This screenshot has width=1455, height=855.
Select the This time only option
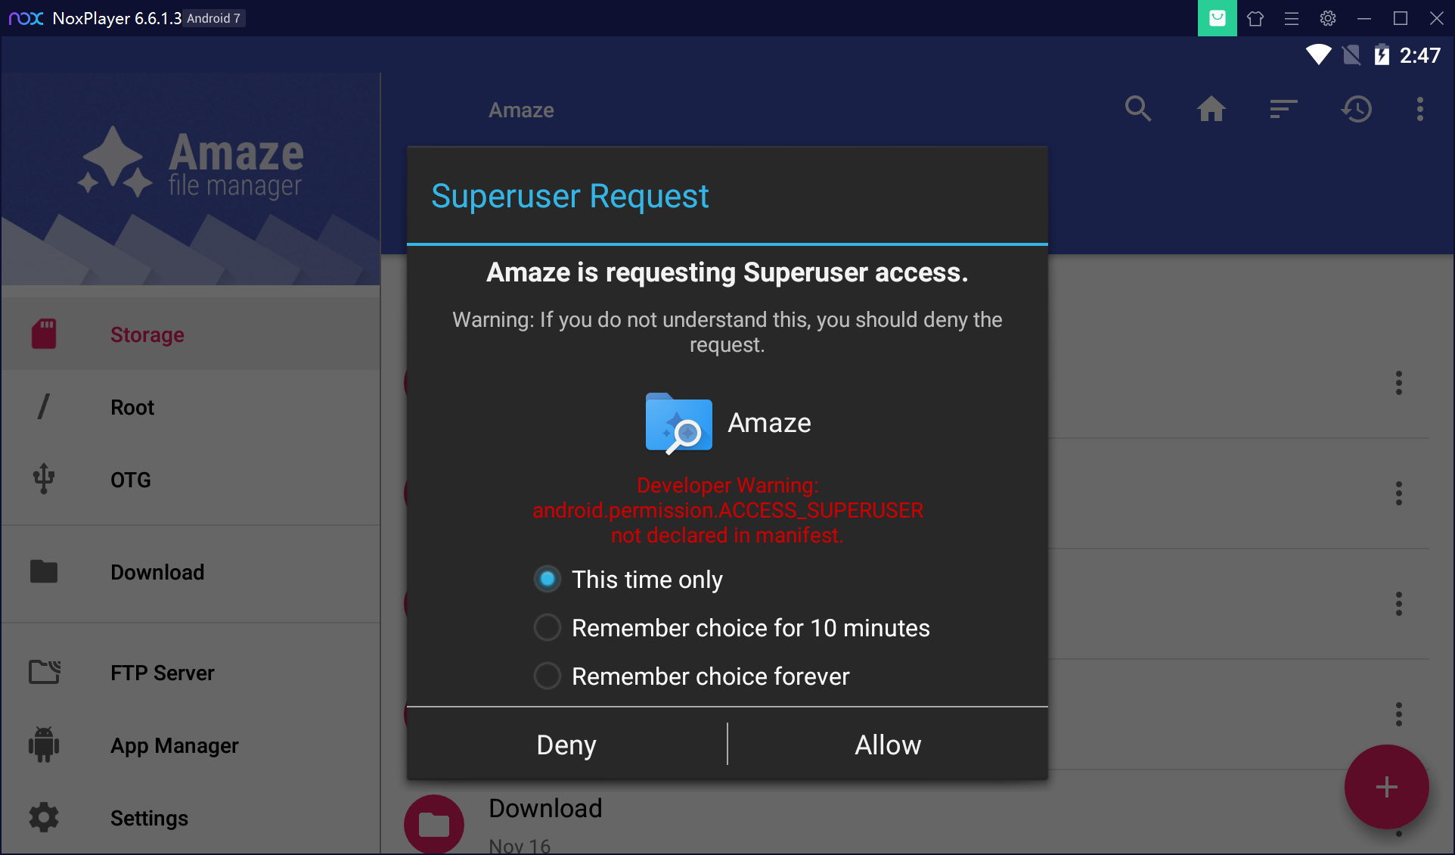click(628, 580)
